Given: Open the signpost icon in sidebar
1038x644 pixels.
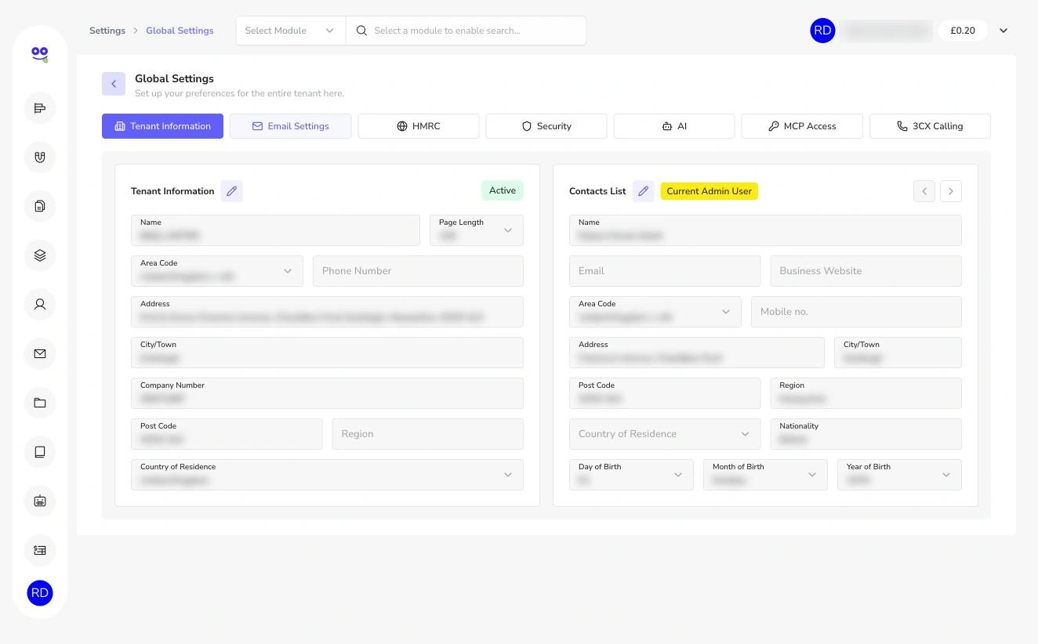Looking at the screenshot, I should pyautogui.click(x=40, y=108).
